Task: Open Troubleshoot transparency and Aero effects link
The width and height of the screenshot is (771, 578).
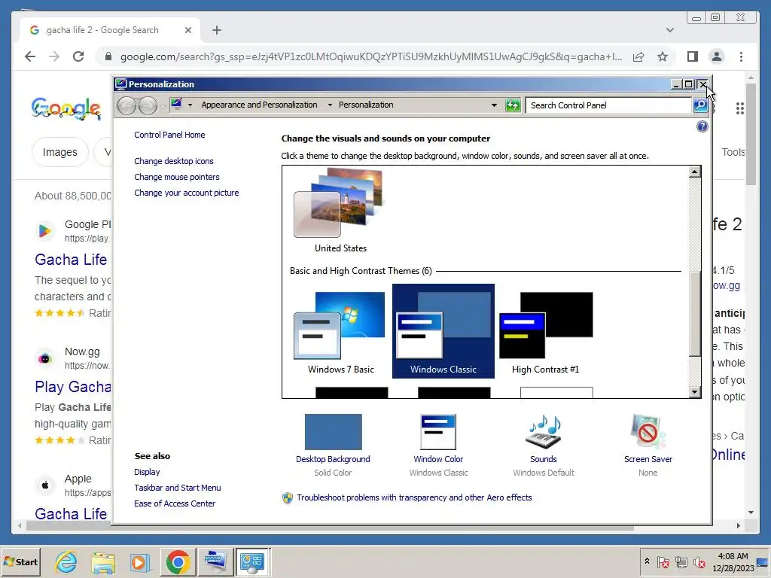Action: click(x=414, y=497)
